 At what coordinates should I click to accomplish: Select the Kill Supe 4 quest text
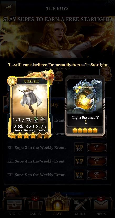point(37,161)
